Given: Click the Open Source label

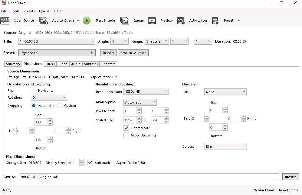Looking at the screenshot, I should click(x=24, y=21).
